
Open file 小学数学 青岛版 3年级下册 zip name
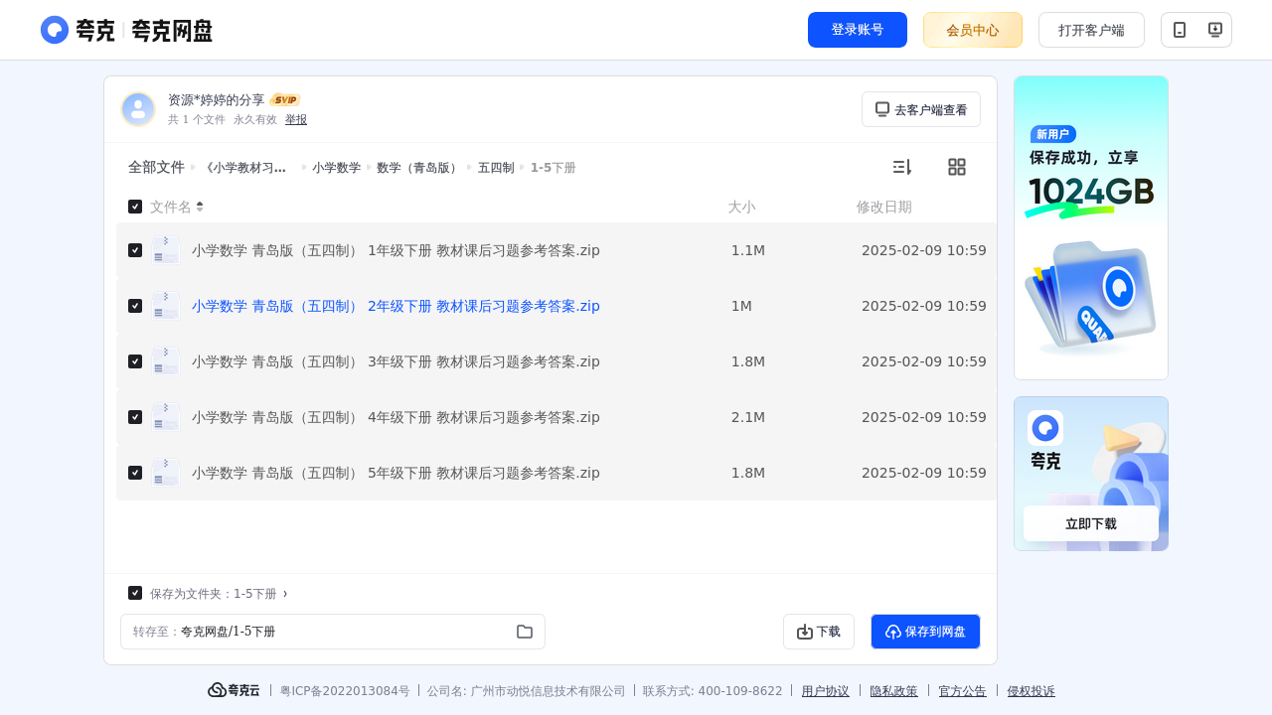pyautogui.click(x=396, y=361)
